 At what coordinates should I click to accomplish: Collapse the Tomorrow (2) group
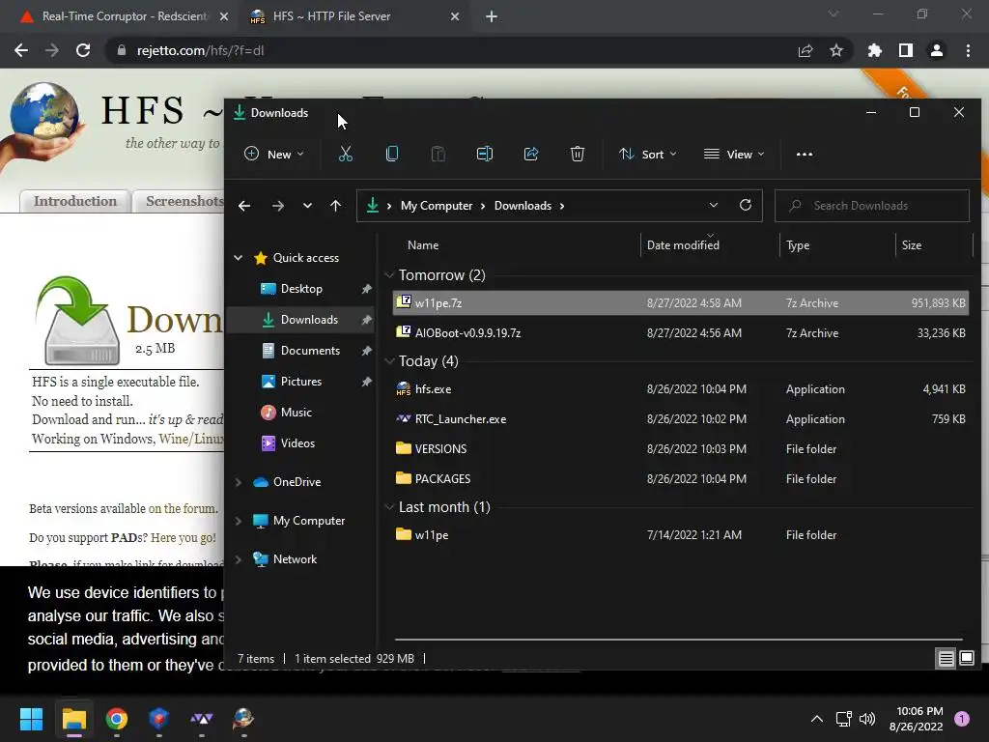coord(390,275)
